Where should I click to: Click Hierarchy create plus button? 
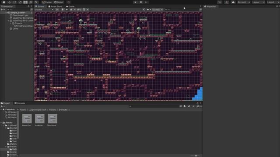click(2, 10)
